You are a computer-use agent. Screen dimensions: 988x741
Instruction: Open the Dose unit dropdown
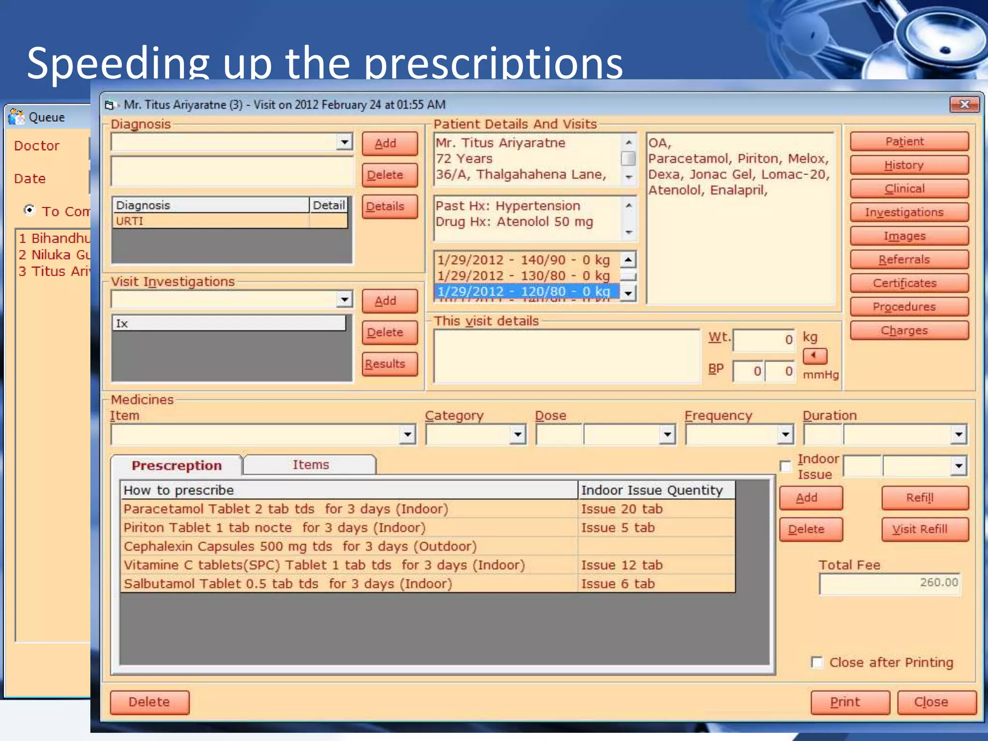tap(667, 434)
